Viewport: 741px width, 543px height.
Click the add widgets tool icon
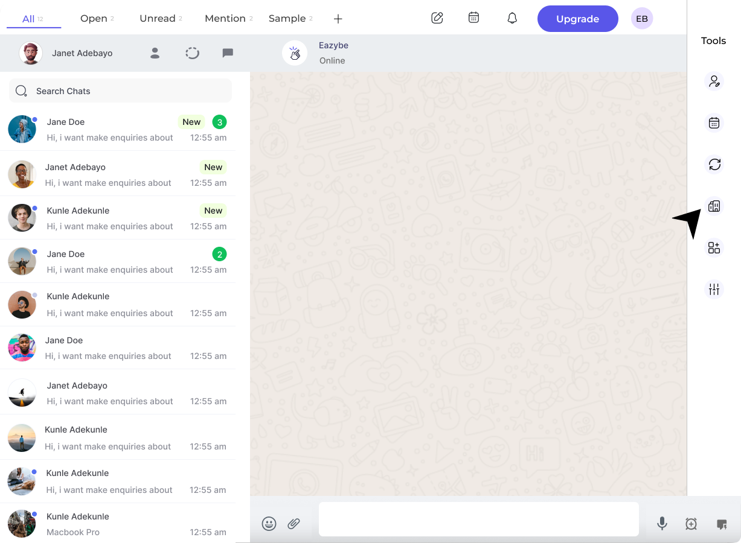coord(714,248)
